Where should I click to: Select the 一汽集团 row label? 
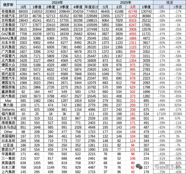click(x=8, y=69)
